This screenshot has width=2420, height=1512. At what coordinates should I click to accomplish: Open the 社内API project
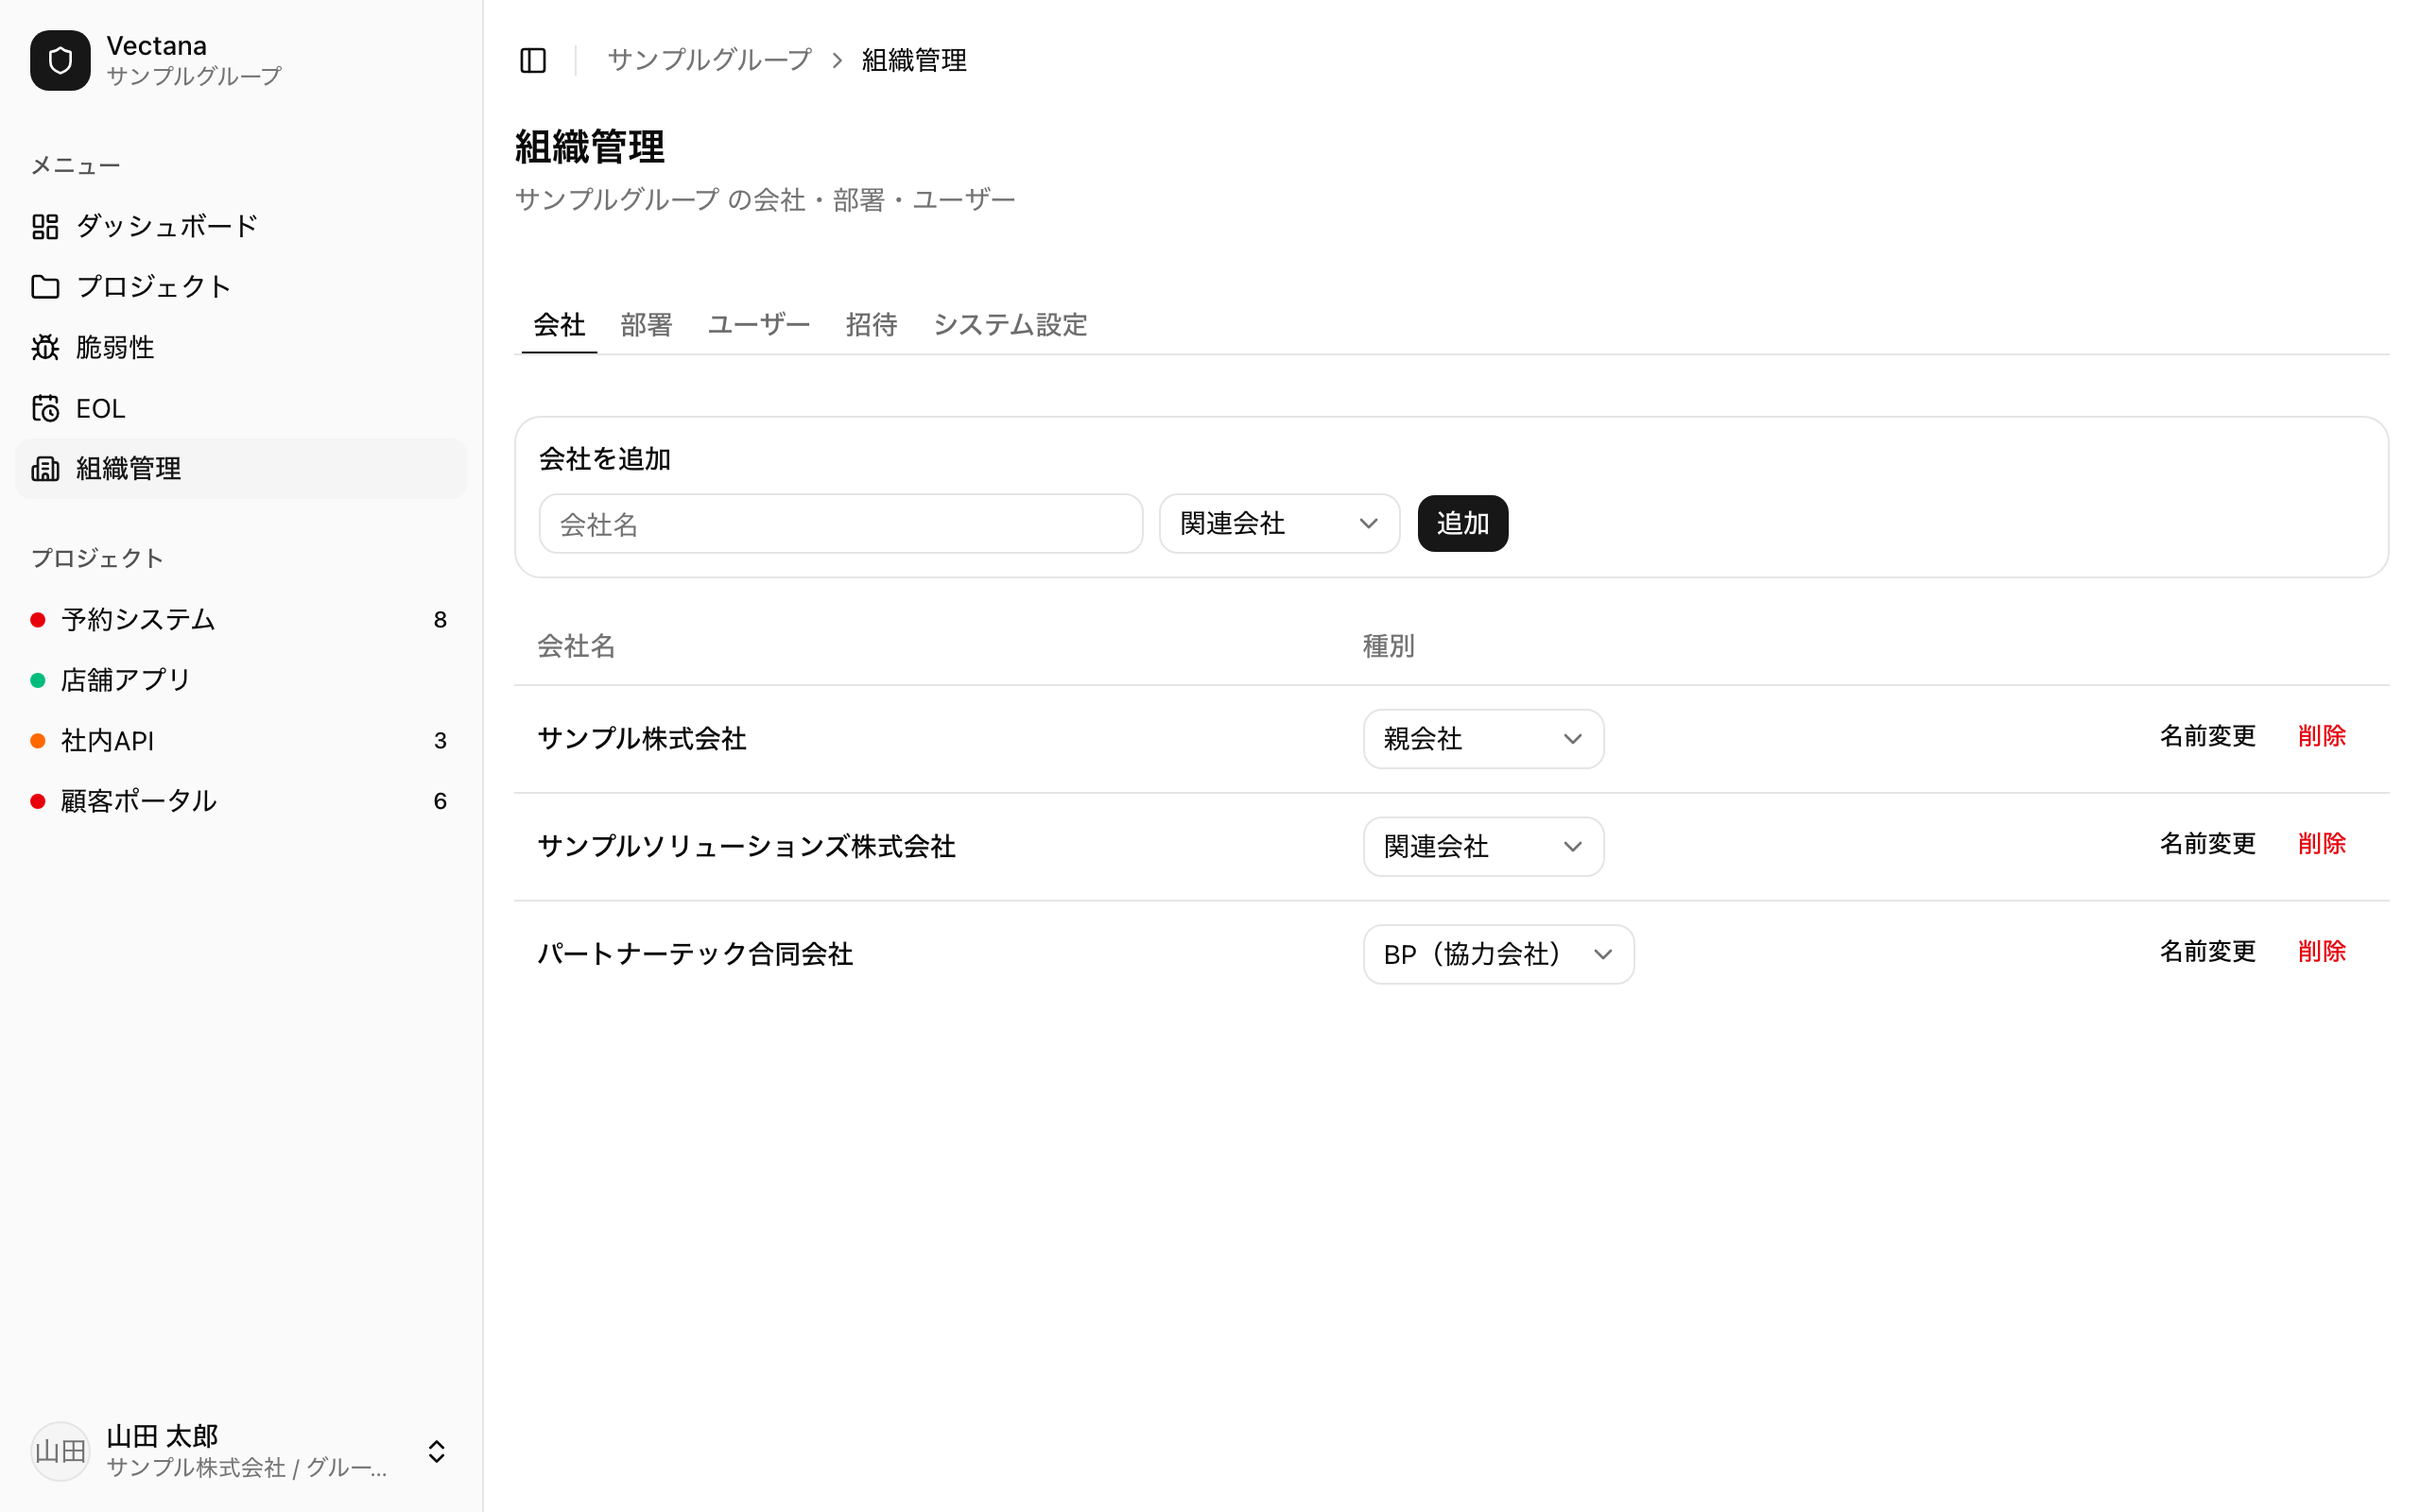241,741
